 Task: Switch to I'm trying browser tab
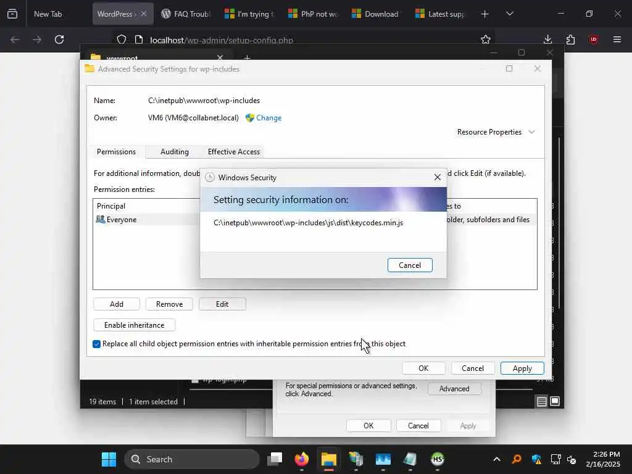coord(250,14)
